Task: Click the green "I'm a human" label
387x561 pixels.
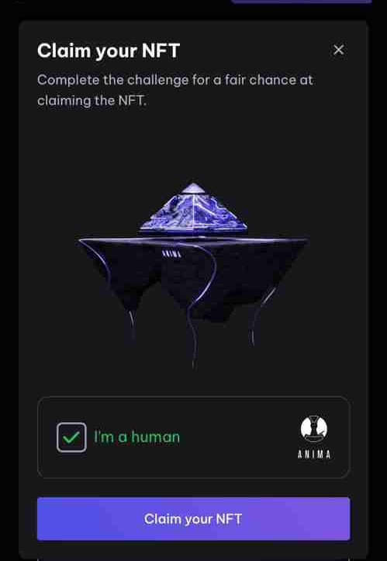Action: (136, 437)
